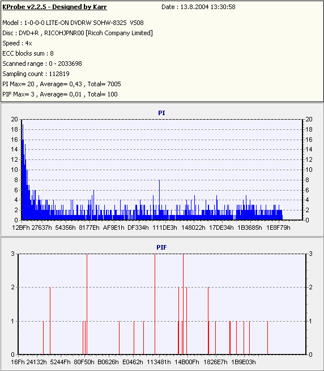Click the KProbe v2.2.5 title heading
Viewport: 324px width, 371px height.
[x=54, y=7]
